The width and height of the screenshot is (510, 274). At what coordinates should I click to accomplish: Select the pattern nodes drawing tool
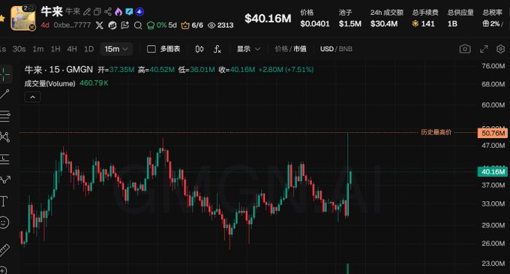4,137
